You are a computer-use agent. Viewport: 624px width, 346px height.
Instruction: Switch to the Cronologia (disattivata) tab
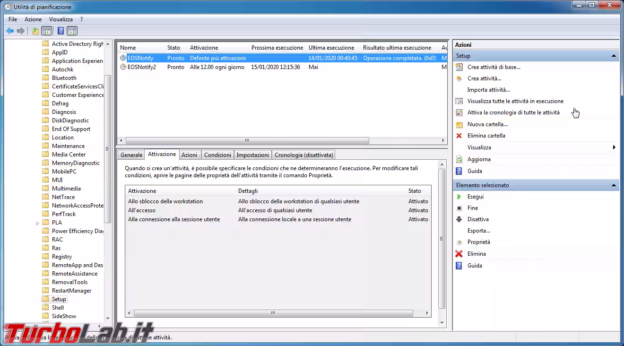coord(303,155)
